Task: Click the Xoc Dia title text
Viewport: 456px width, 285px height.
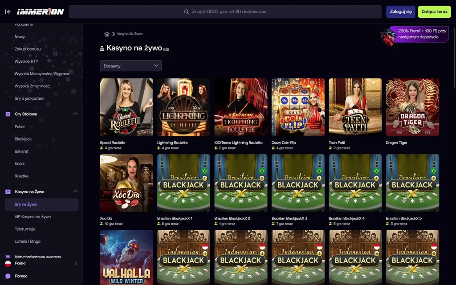Action: coord(106,218)
